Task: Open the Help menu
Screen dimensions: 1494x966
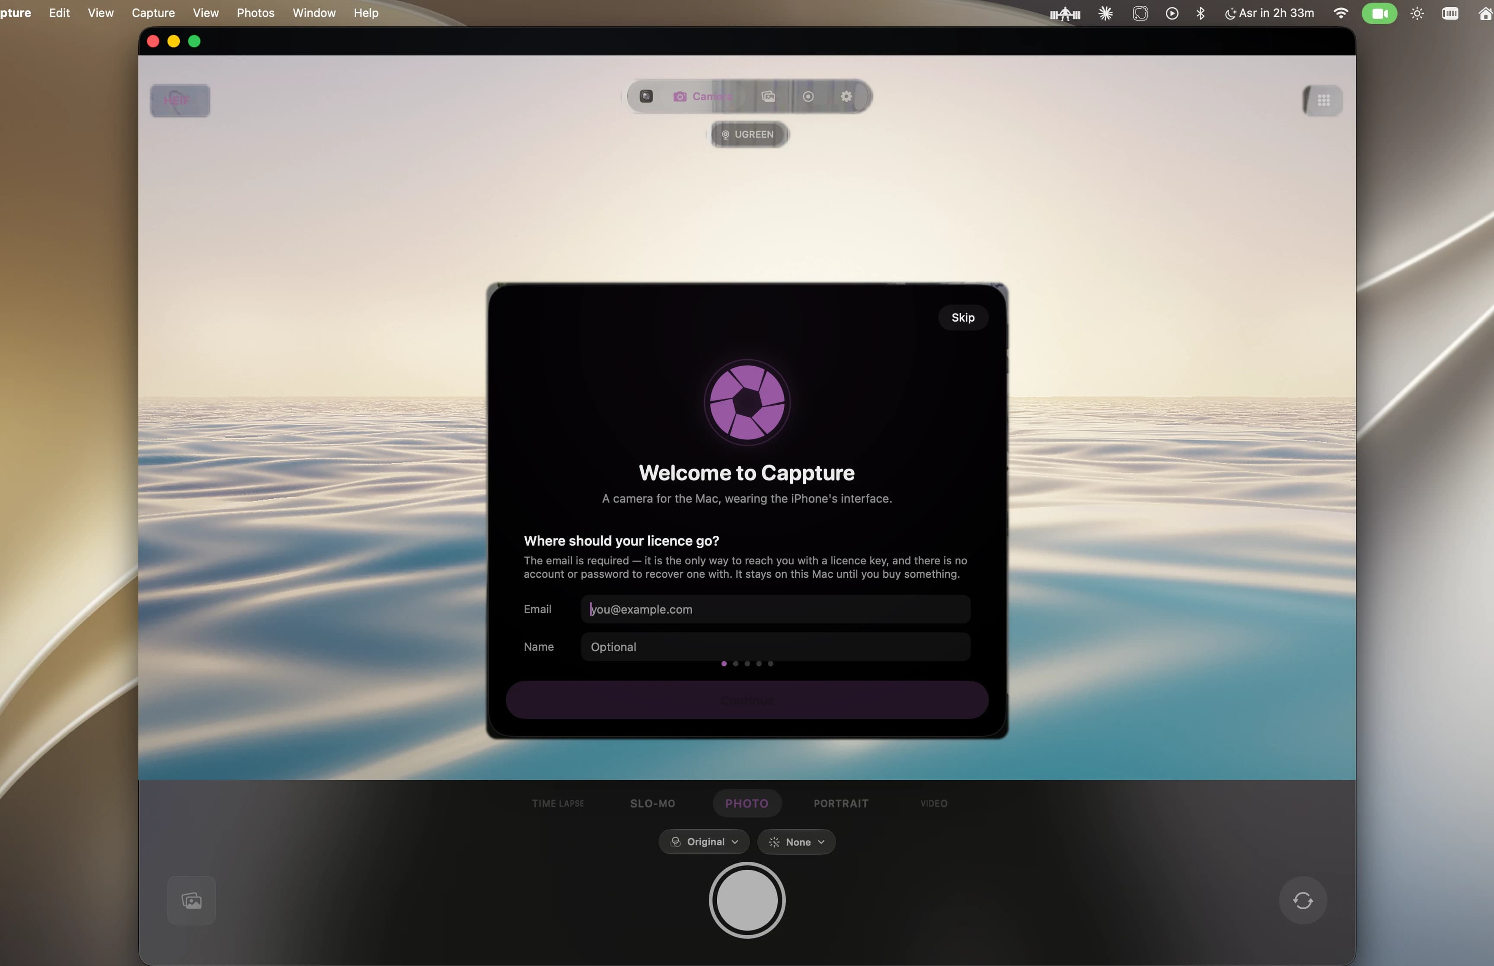Action: click(x=366, y=13)
